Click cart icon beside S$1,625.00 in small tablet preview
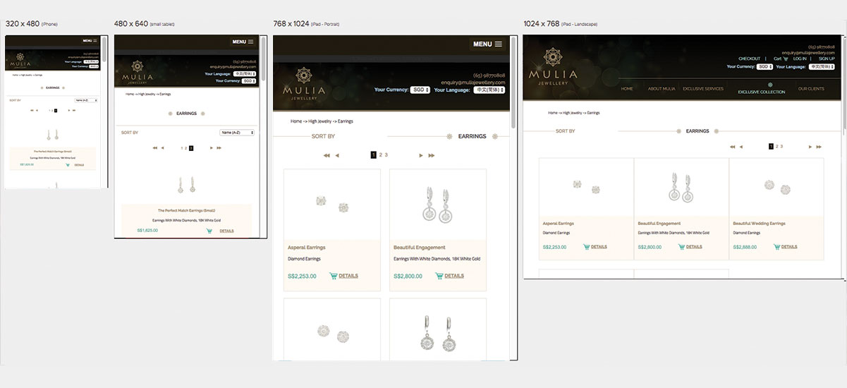Viewport: 847px width, 388px height. click(x=209, y=231)
